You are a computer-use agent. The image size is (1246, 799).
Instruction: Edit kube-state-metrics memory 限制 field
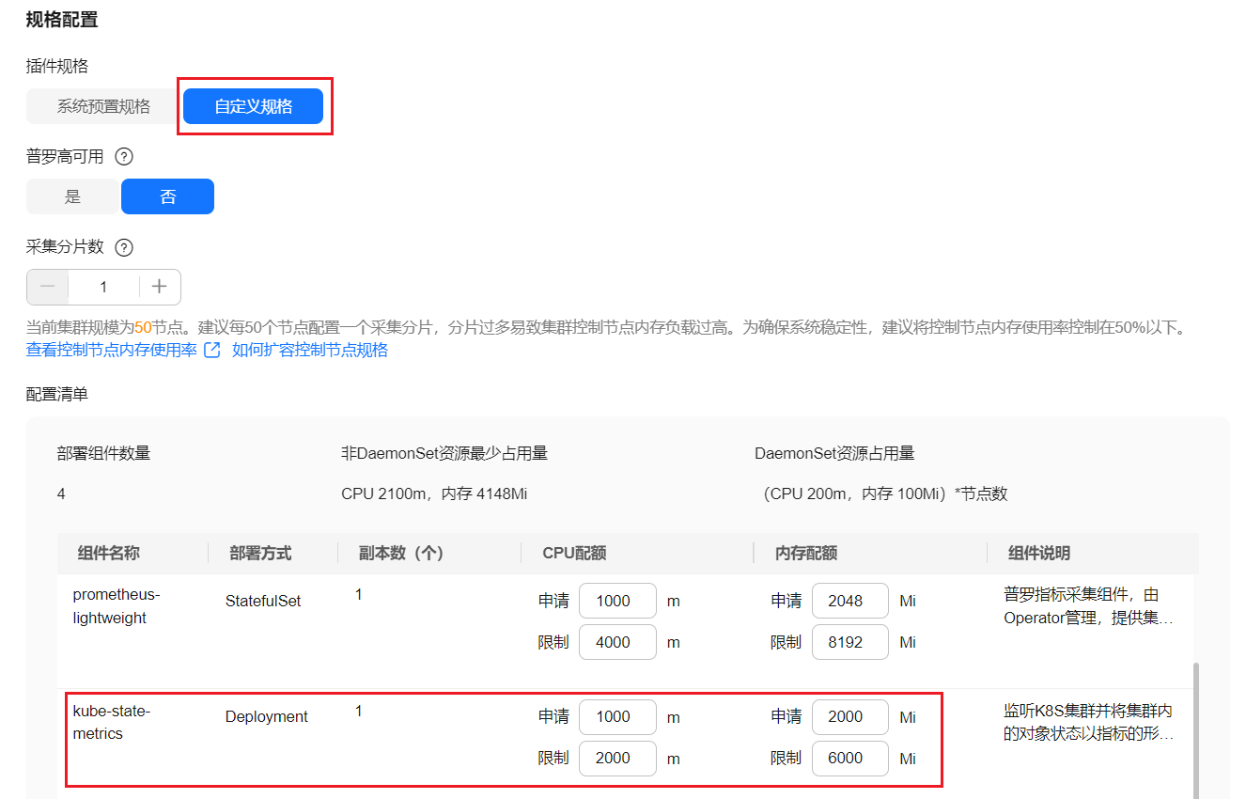tap(849, 758)
